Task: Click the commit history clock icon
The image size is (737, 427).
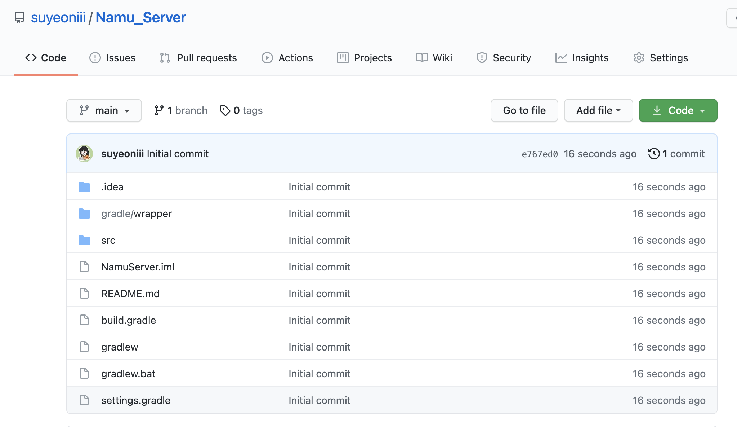Action: (x=654, y=154)
